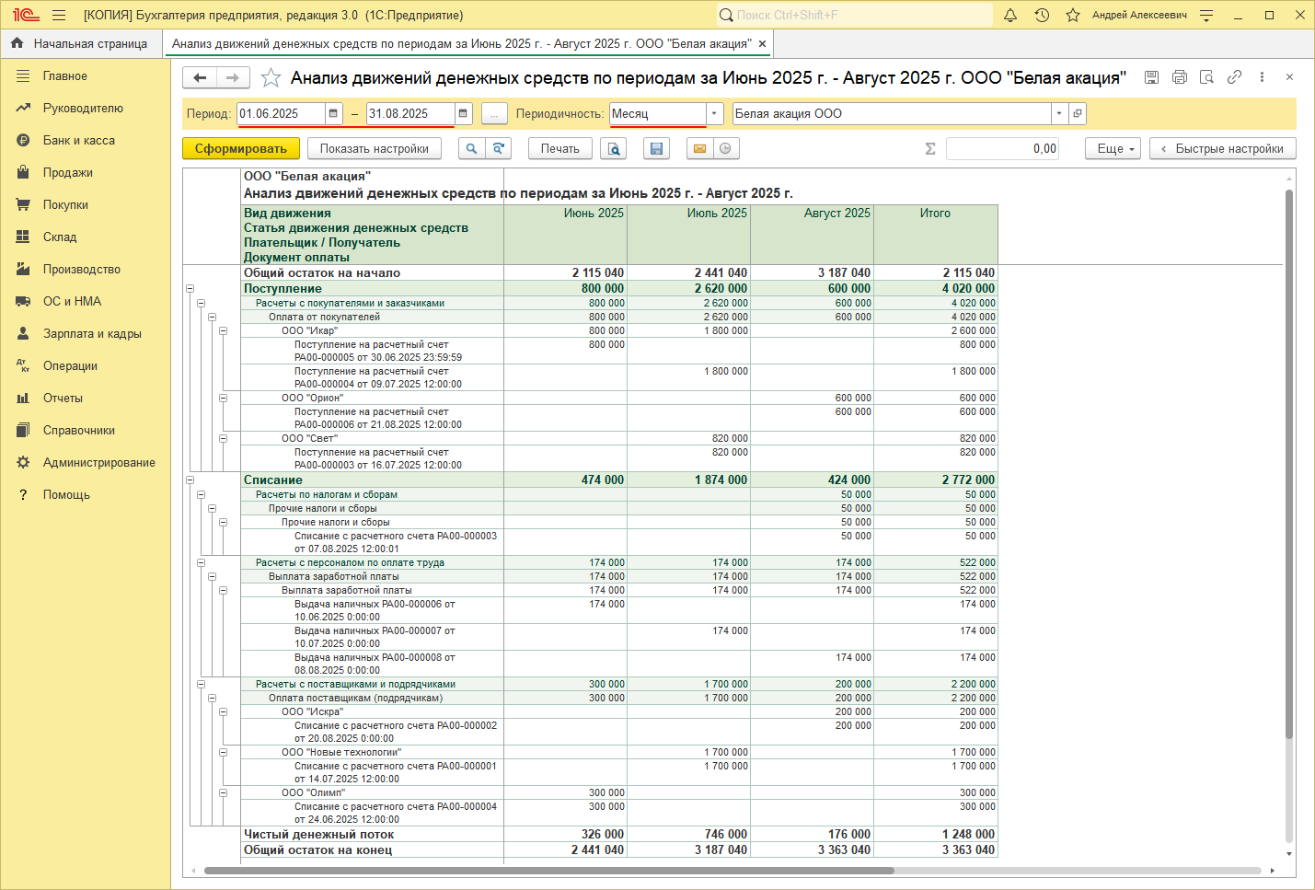This screenshot has height=890, width=1315.
Task: Open Банк и касса section
Action: [79, 140]
